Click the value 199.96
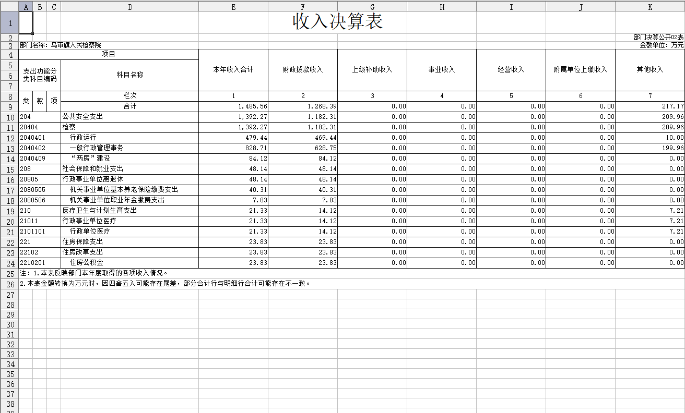The width and height of the screenshot is (685, 413). [650, 148]
